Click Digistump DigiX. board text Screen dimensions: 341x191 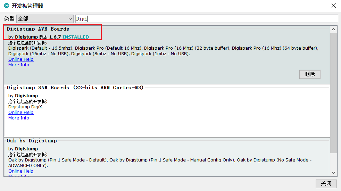pyautogui.click(x=26, y=107)
